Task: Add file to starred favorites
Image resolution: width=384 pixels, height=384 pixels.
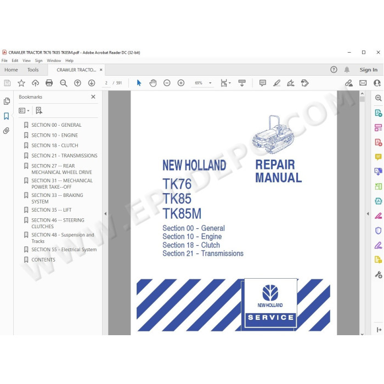Action: click(x=21, y=83)
